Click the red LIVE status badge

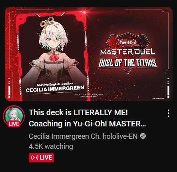(41, 158)
